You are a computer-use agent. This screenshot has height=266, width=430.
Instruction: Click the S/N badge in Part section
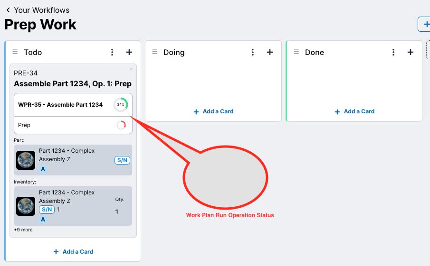122,160
